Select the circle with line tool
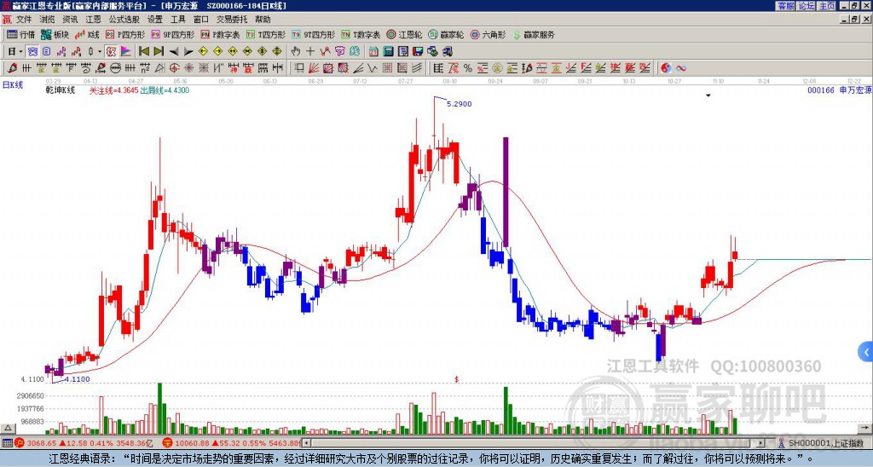The height and width of the screenshot is (467, 873). 115,68
